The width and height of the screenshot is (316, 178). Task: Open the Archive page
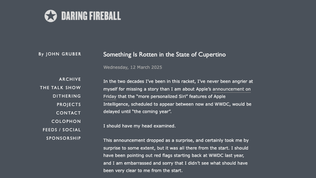(70, 79)
